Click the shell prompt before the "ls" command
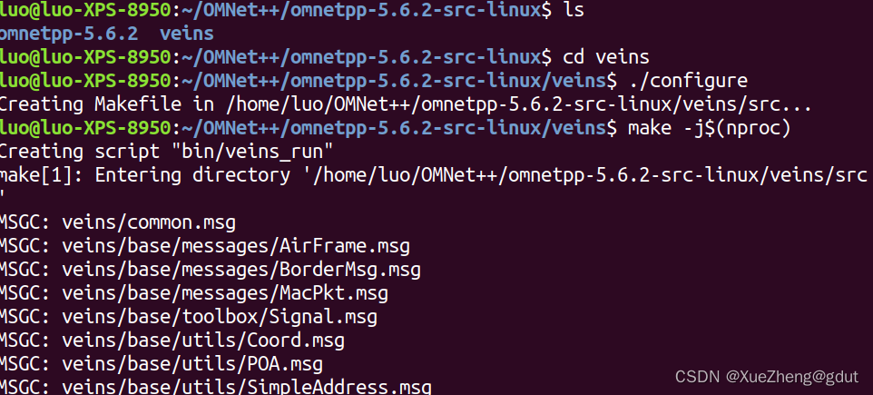873x395 pixels. point(272,10)
